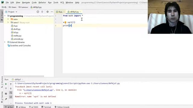The height and width of the screenshot is (108, 193).
Task: Open the Python Console tool window
Action: click(62, 107)
